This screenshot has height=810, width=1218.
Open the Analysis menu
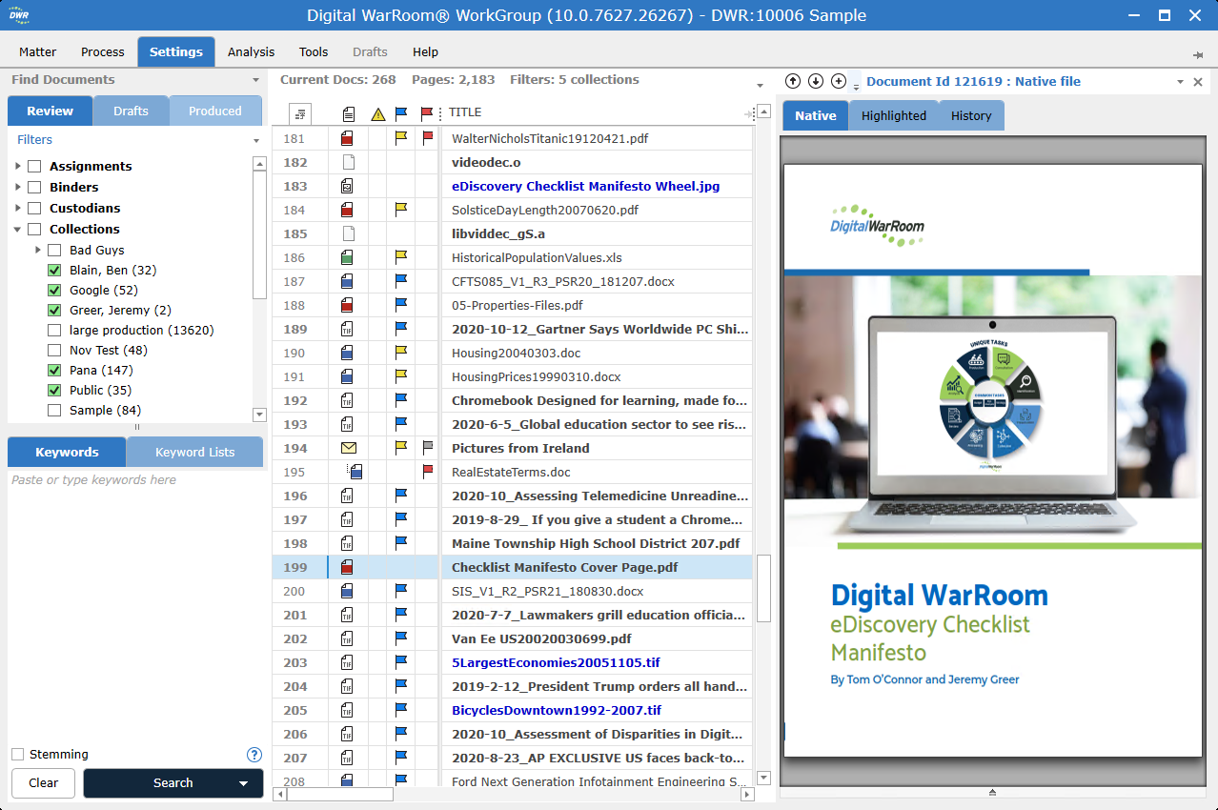point(252,52)
